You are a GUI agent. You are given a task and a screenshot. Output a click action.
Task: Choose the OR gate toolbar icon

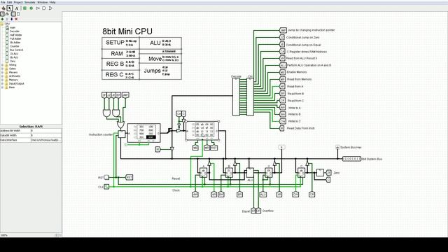(x=50, y=8)
